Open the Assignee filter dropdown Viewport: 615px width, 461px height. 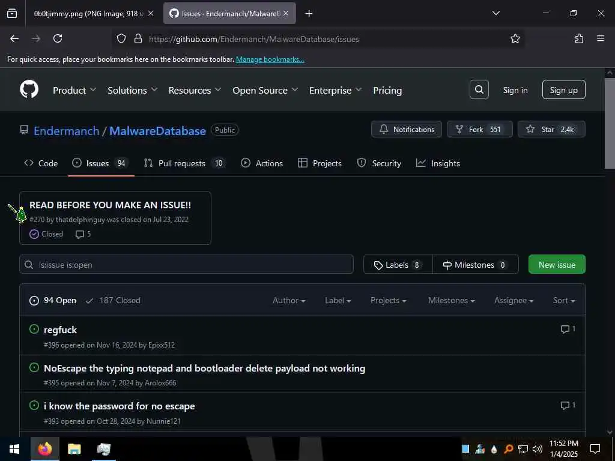[514, 300]
